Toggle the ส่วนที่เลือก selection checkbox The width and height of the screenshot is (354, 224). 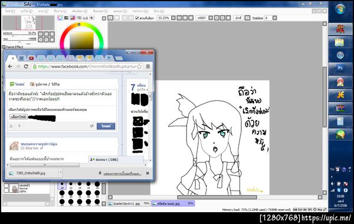[x=137, y=18]
